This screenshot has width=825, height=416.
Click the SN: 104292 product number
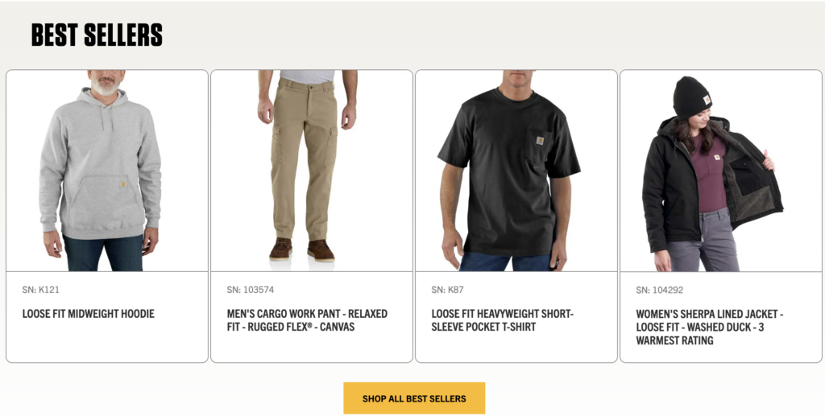[x=660, y=290]
